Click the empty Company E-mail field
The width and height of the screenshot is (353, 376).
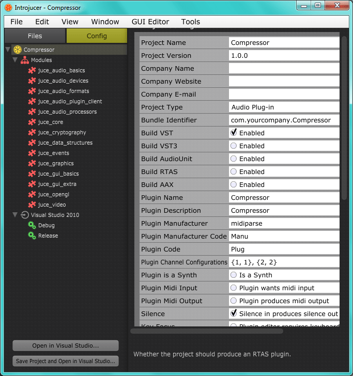point(284,95)
